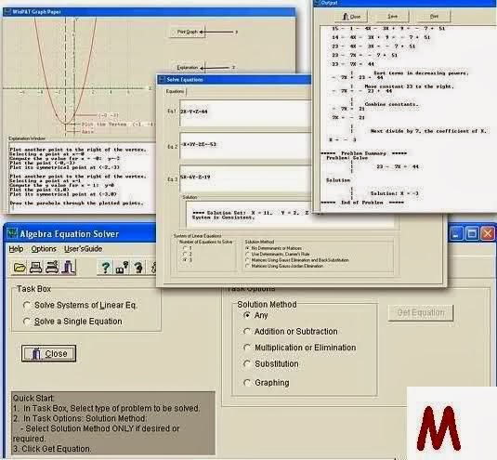The height and width of the screenshot is (460, 497).
Task: Click the Quick Start instructions box
Action: 113,423
